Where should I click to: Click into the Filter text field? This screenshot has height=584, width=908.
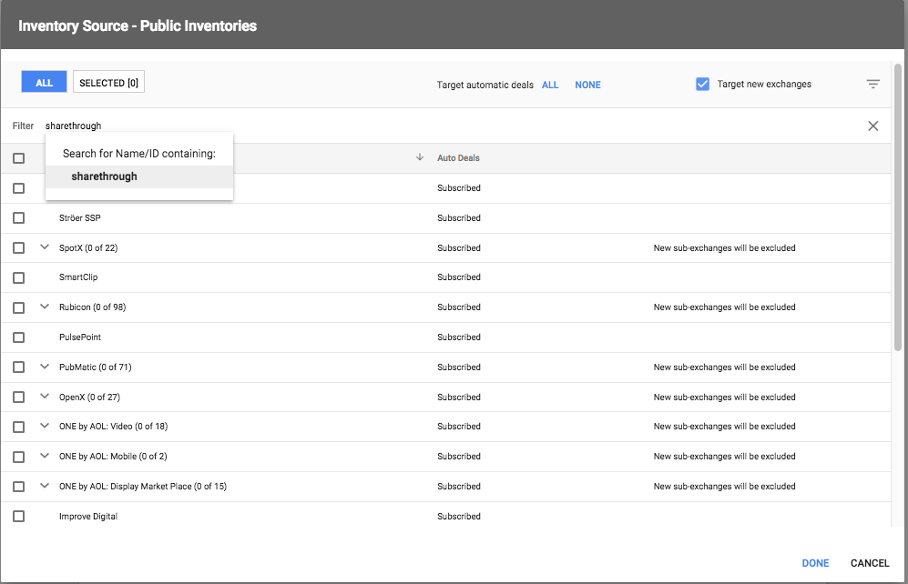tap(452, 126)
